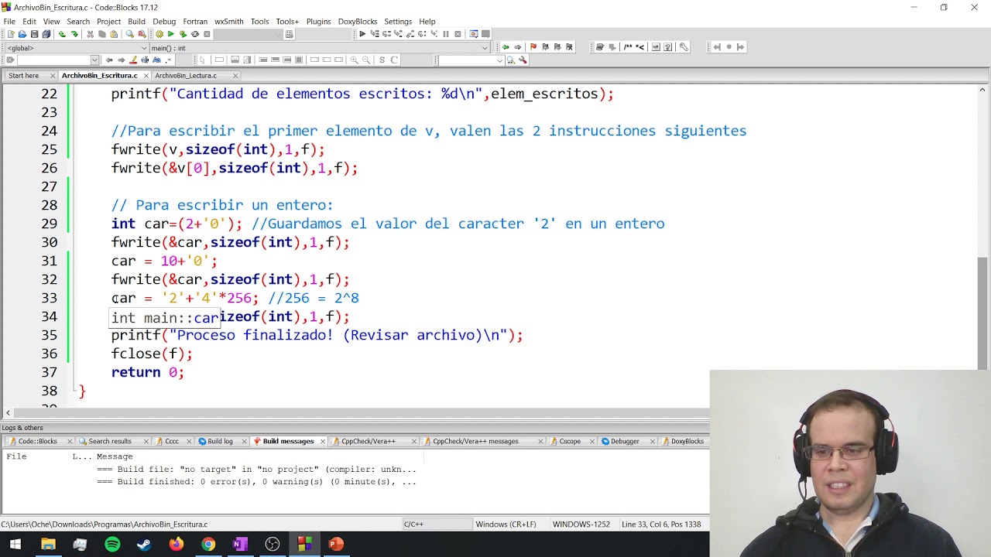This screenshot has height=557, width=991.
Task: Open the Settings menu
Action: pos(398,22)
